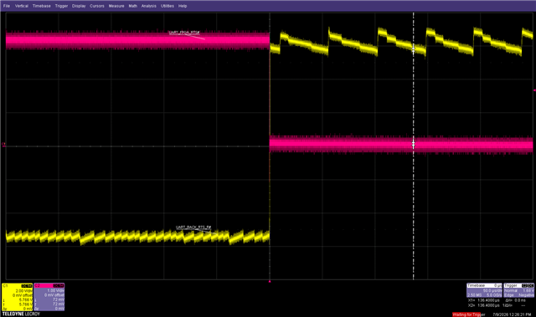Open the Utilities menu
The width and height of the screenshot is (536, 317).
167,6
